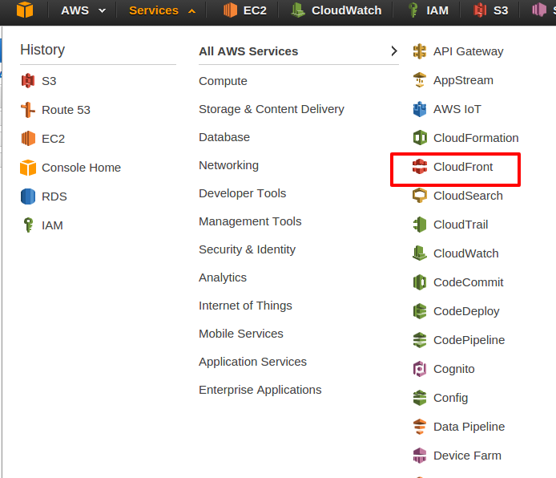Screen dimensions: 556x478
Task: Open the AWS dropdown menu
Action: (x=83, y=10)
